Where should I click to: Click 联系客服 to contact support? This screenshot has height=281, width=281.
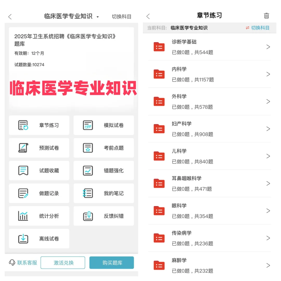[23, 263]
